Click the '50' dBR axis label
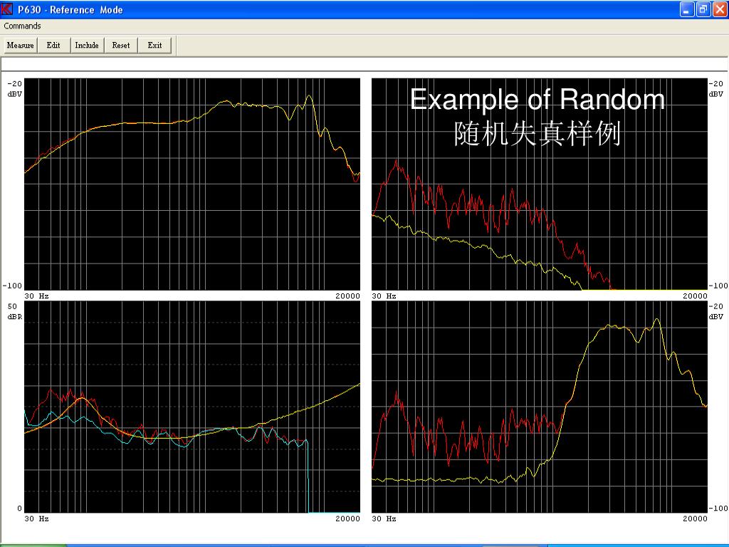This screenshot has width=729, height=547. coord(12,306)
